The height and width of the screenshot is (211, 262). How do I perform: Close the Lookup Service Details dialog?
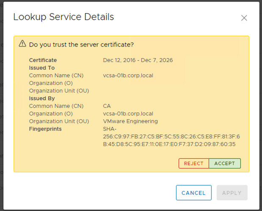pyautogui.click(x=244, y=18)
